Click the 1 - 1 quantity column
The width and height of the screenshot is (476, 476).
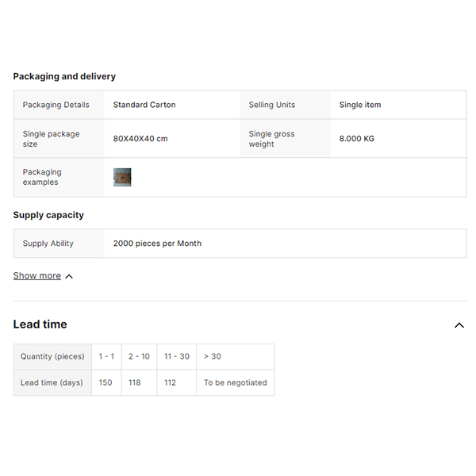(x=106, y=357)
